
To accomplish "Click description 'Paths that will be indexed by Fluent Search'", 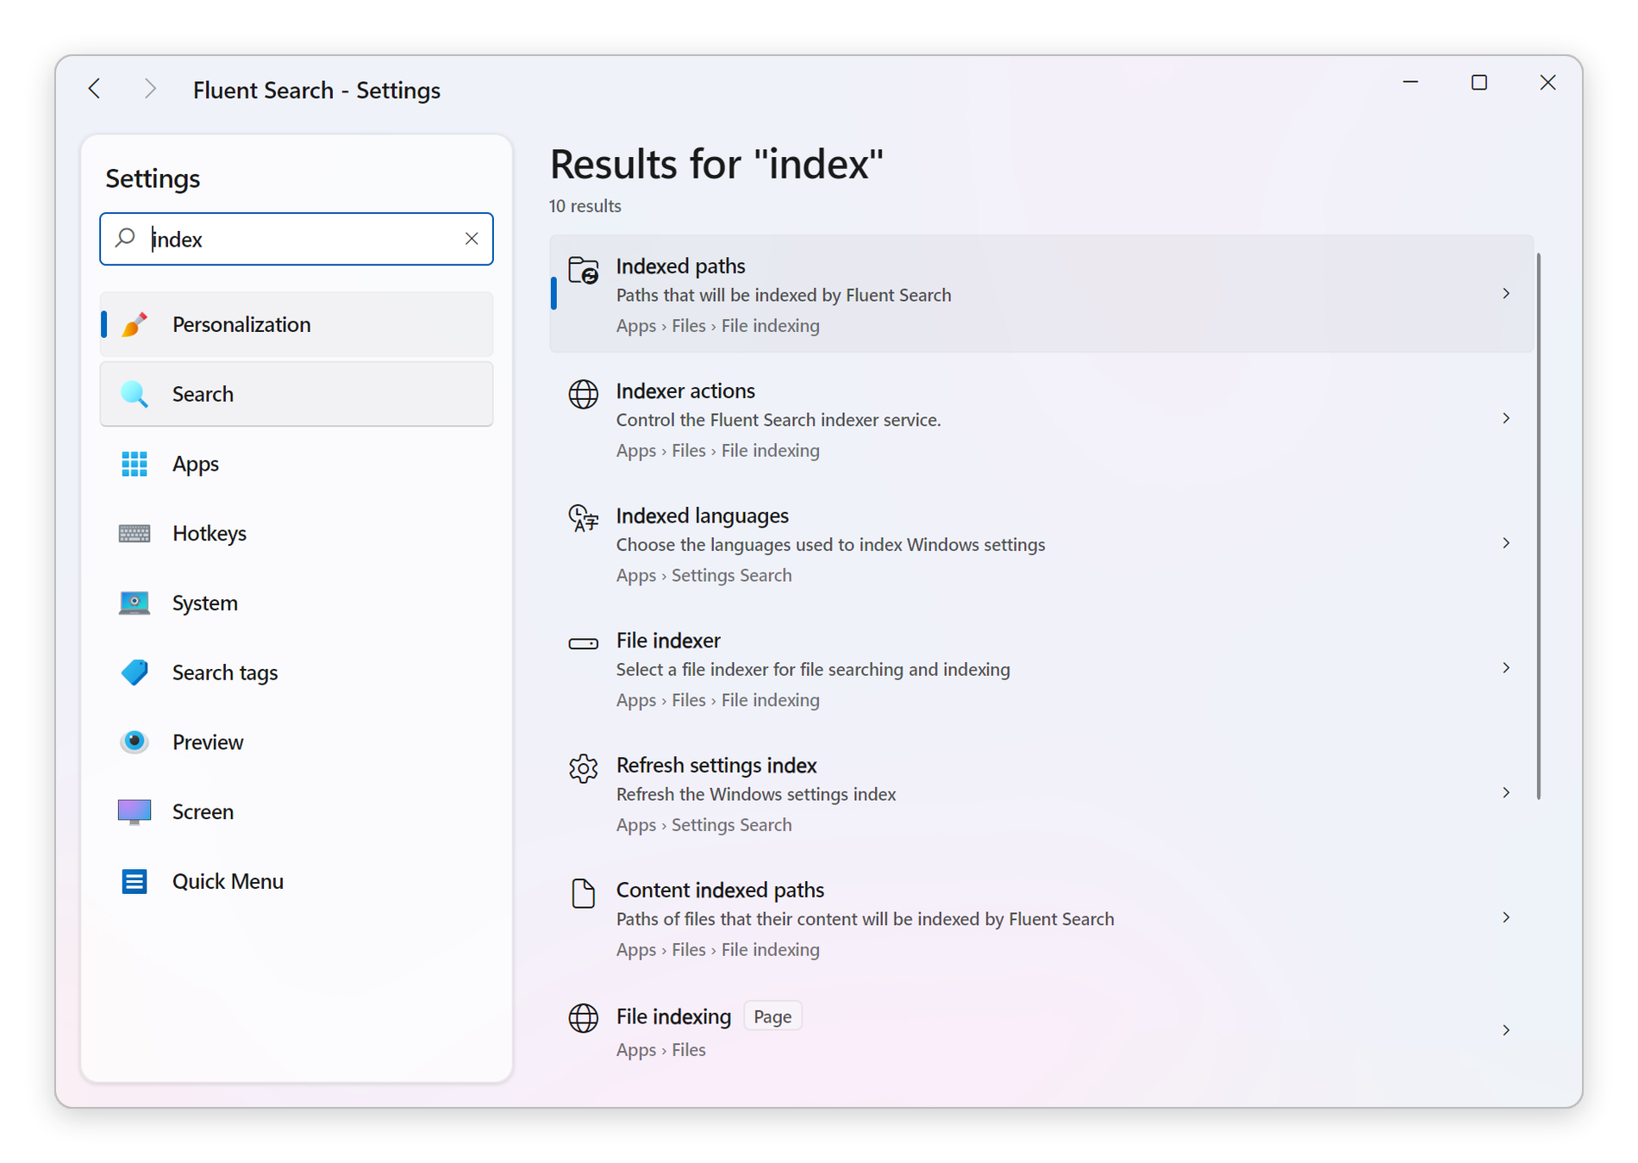I will point(784,296).
